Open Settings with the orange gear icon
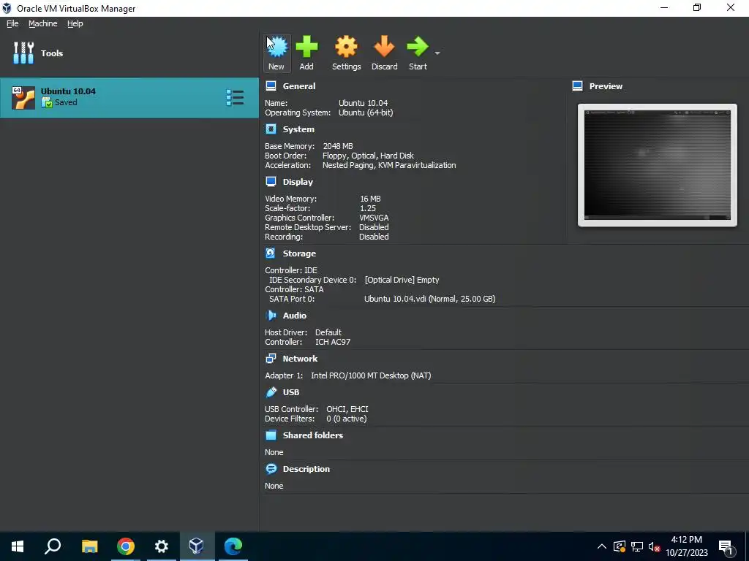The height and width of the screenshot is (561, 749). tap(346, 47)
